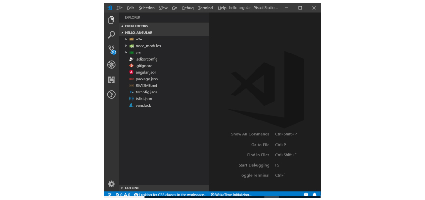The width and height of the screenshot is (425, 200).
Task: Click the Toggle Terminal hint text
Action: 255,175
